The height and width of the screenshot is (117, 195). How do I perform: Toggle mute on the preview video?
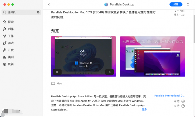point(110,72)
